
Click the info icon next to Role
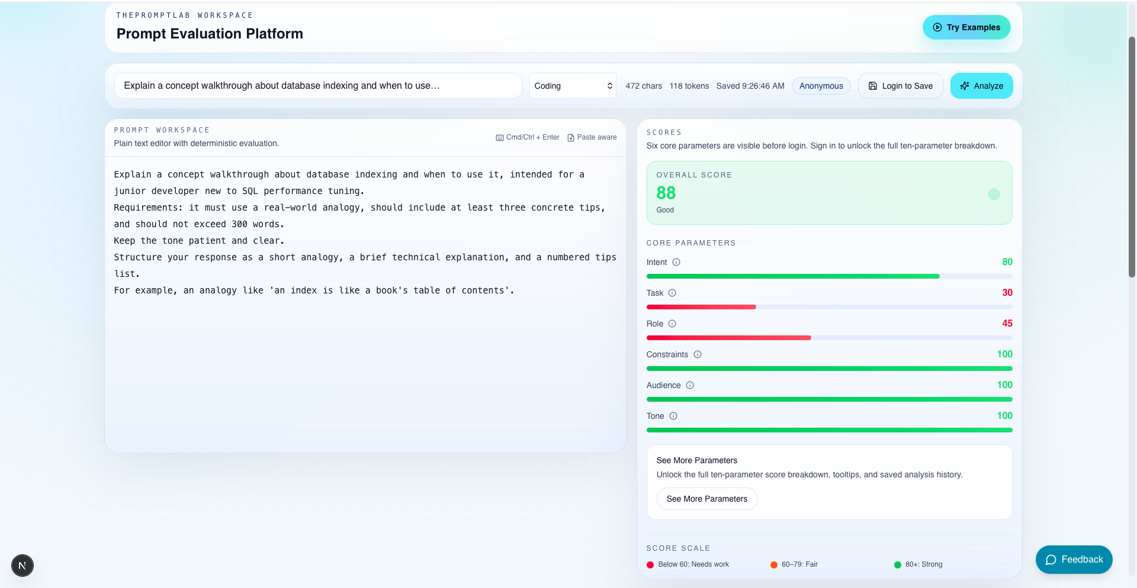coord(672,324)
